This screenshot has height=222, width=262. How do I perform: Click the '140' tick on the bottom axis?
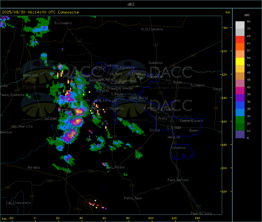coord(197,218)
